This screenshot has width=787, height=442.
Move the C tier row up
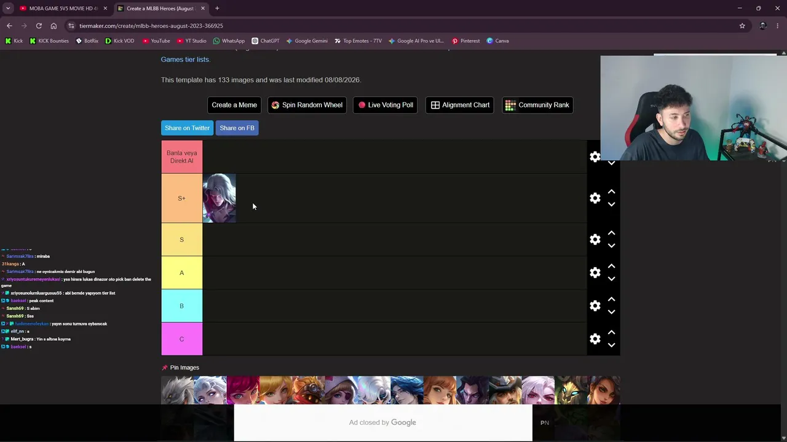click(611, 333)
